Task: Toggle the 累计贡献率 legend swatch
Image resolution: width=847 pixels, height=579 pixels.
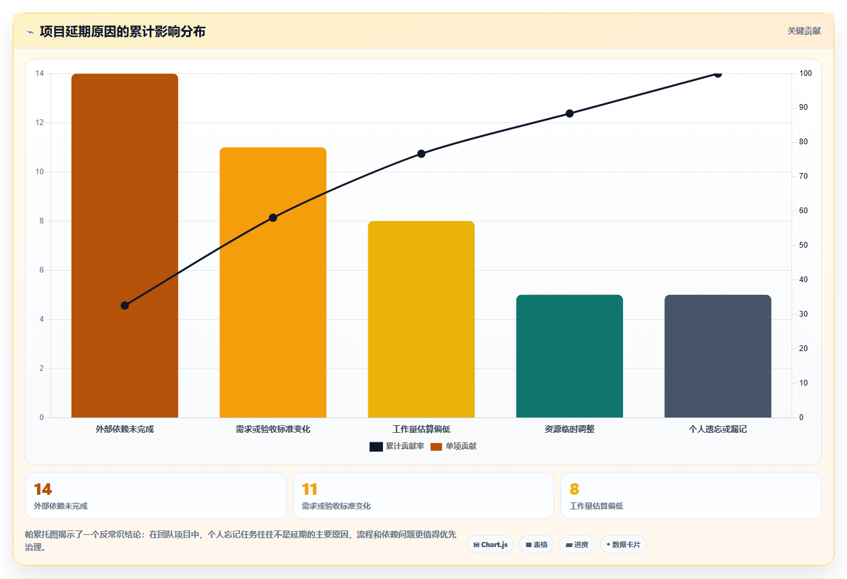Action: coord(376,446)
